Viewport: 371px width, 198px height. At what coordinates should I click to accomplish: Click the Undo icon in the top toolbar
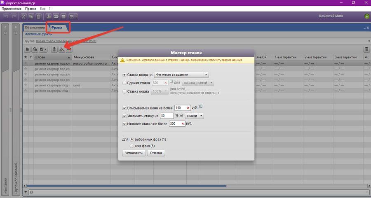click(6, 16)
